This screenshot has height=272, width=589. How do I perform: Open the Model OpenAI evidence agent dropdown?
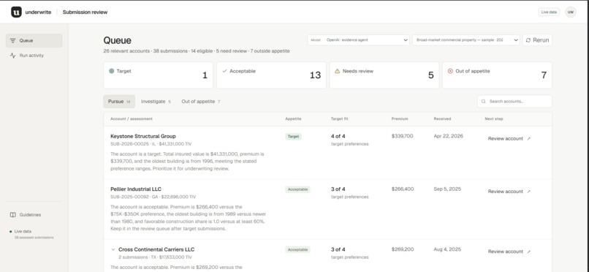tap(358, 39)
